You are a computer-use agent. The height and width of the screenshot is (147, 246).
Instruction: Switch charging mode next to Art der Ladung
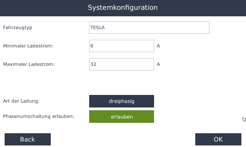(121, 101)
